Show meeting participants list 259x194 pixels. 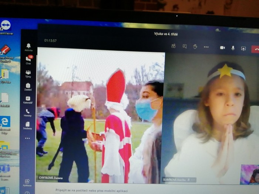174,47
